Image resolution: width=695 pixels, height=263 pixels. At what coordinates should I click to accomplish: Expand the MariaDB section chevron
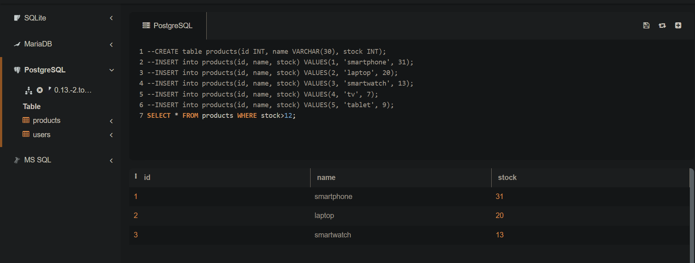click(111, 45)
